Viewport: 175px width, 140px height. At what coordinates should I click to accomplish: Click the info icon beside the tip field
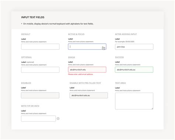pyautogui.click(x=58, y=118)
